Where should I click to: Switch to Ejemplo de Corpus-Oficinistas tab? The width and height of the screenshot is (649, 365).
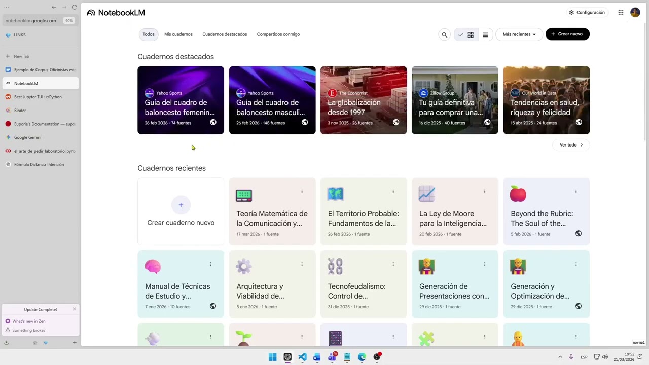tap(41, 70)
